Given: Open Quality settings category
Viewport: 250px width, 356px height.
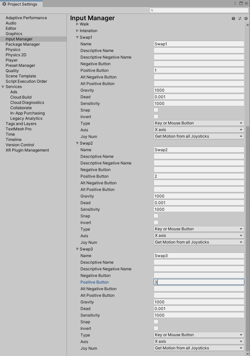Looking at the screenshot, I should tap(12, 70).
